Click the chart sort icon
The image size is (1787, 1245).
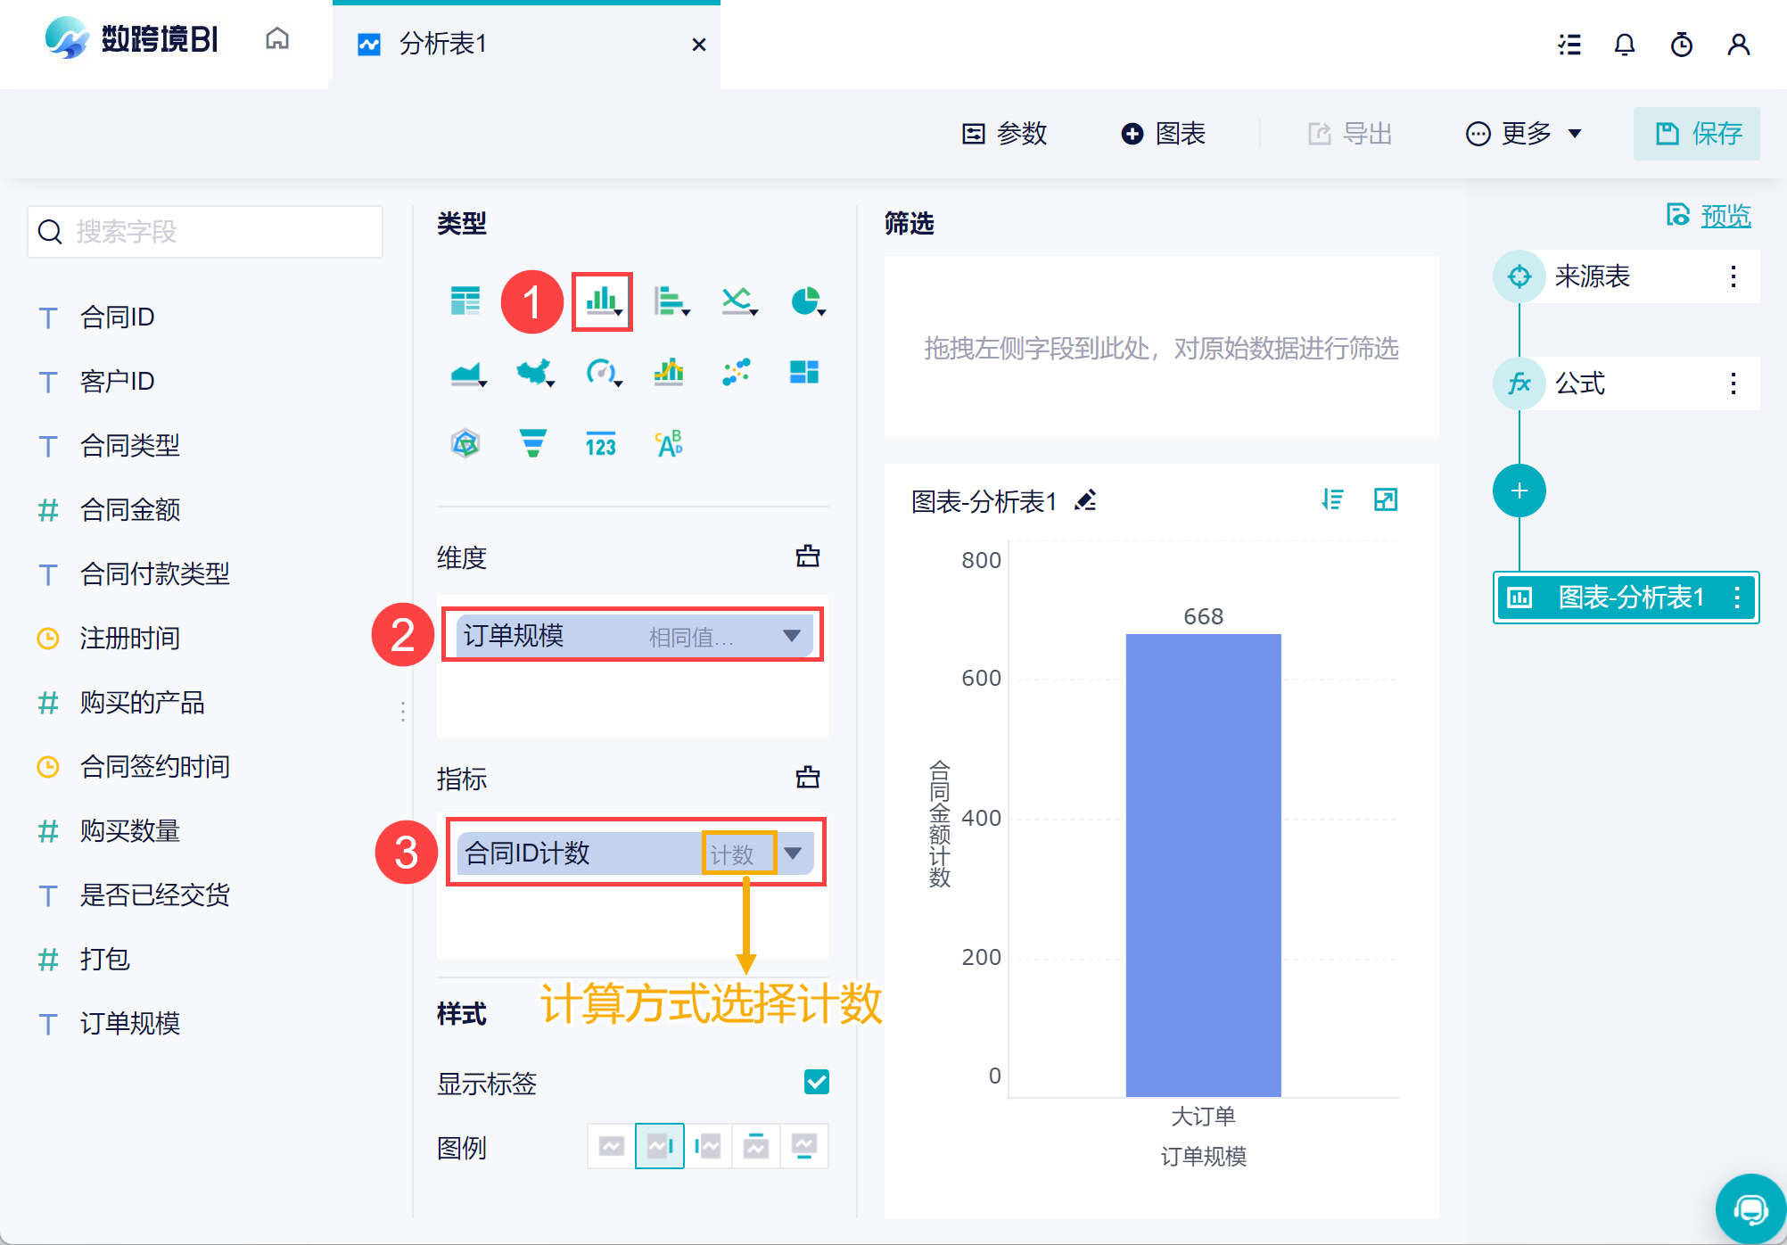(x=1333, y=499)
